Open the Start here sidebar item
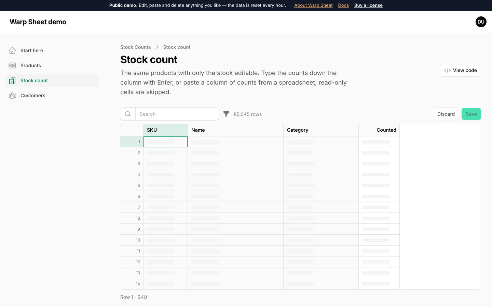492x307 pixels. tap(52, 50)
